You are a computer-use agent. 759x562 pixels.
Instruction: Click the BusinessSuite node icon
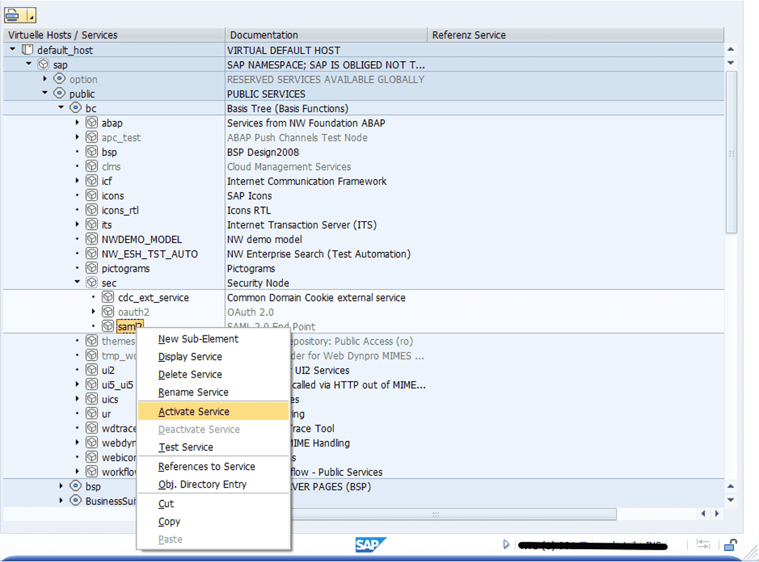tap(76, 500)
